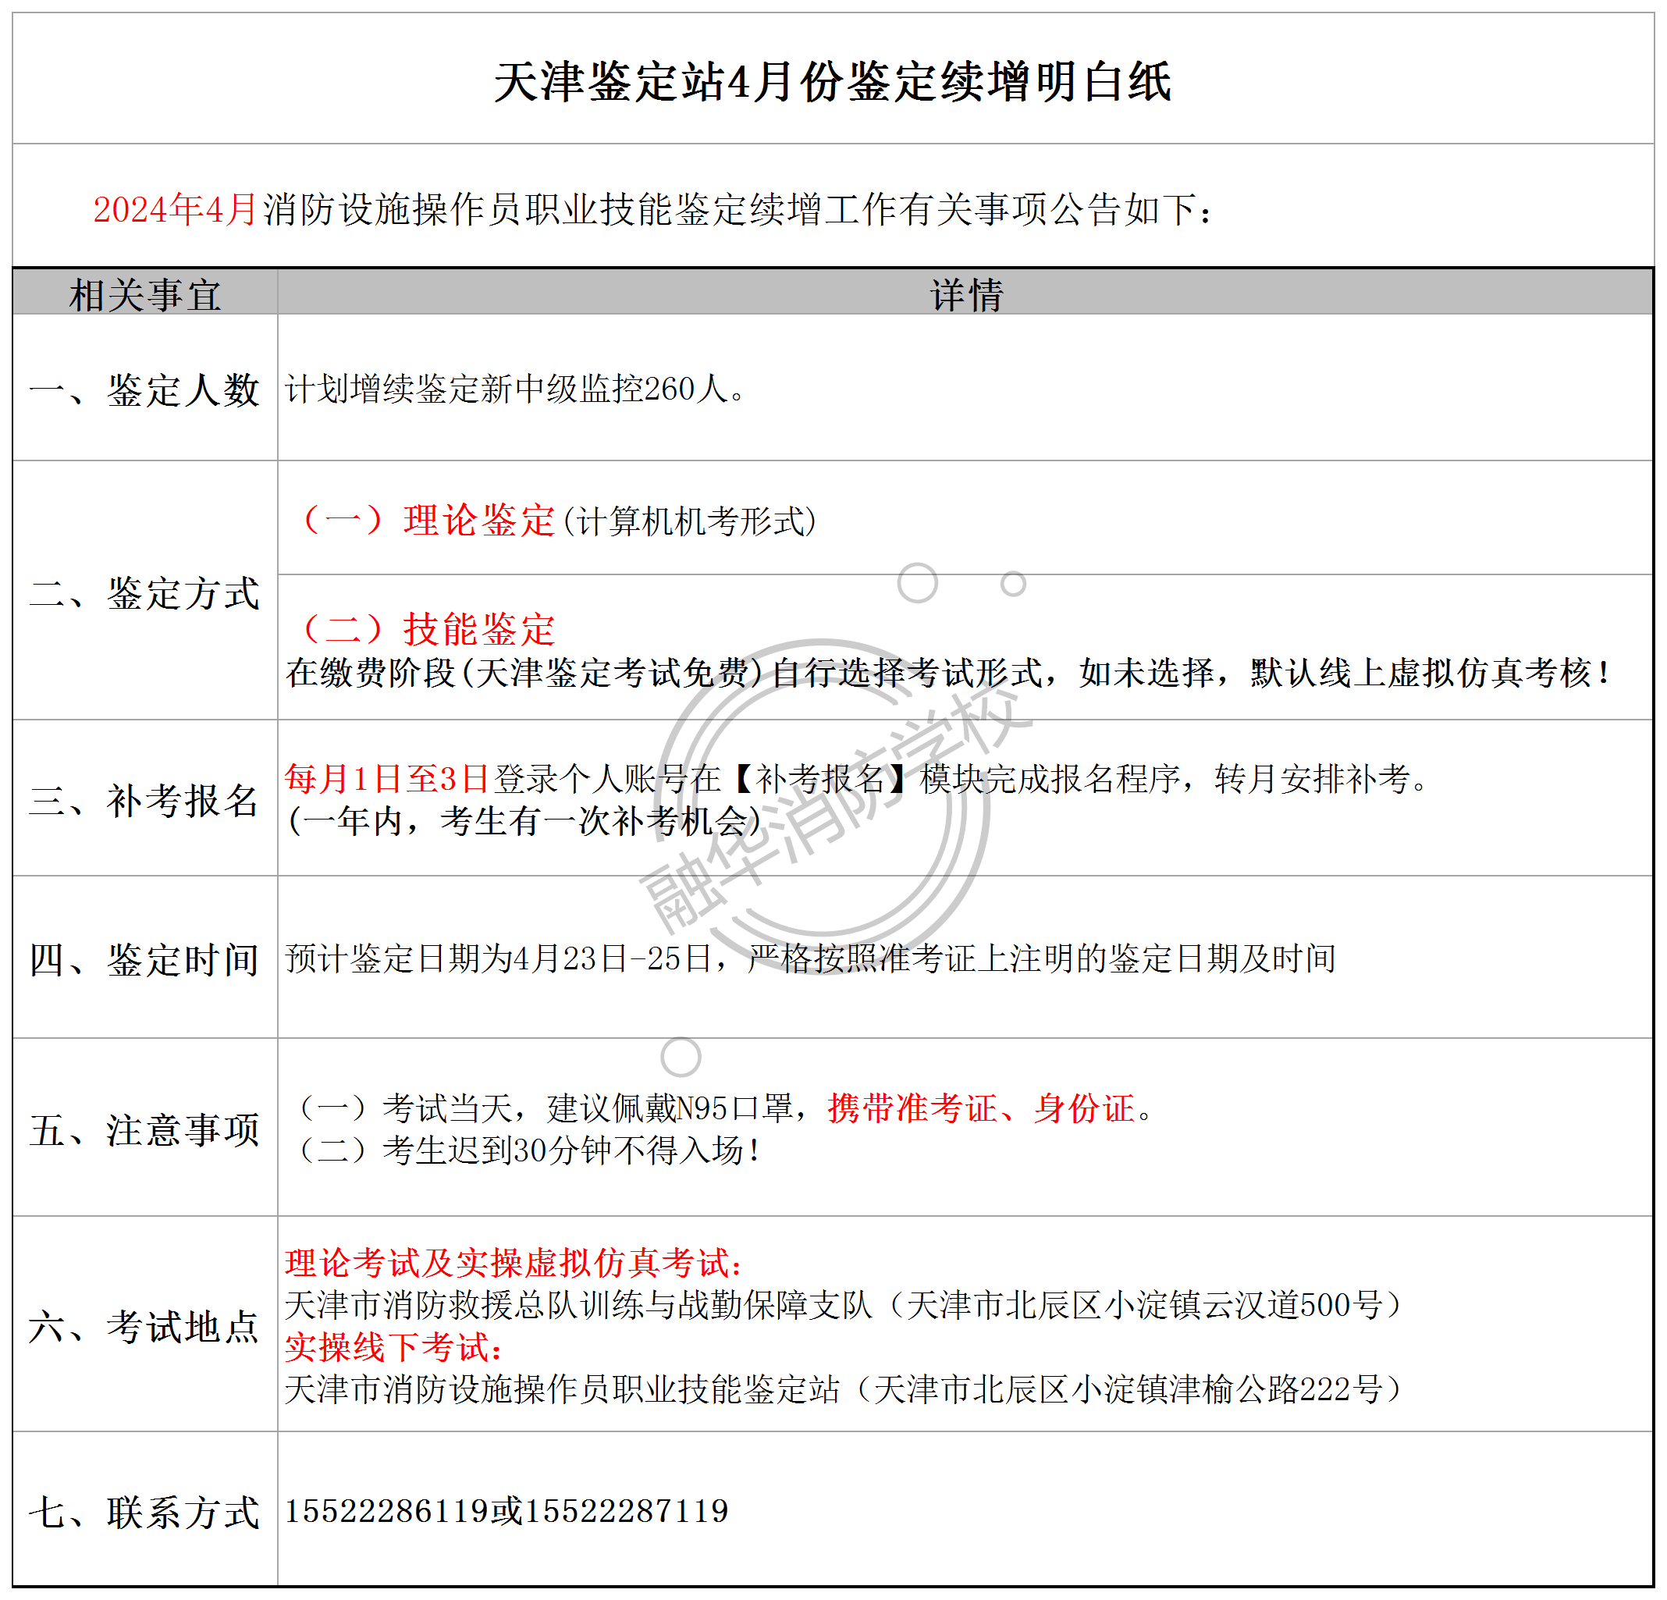Click the text 严格按照准考证上注明的鉴定日期及时间
The height and width of the screenshot is (1600, 1667).
pyautogui.click(x=1042, y=958)
